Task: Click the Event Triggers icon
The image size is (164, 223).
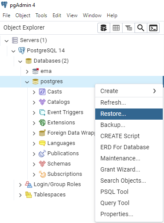Action: 42,112
